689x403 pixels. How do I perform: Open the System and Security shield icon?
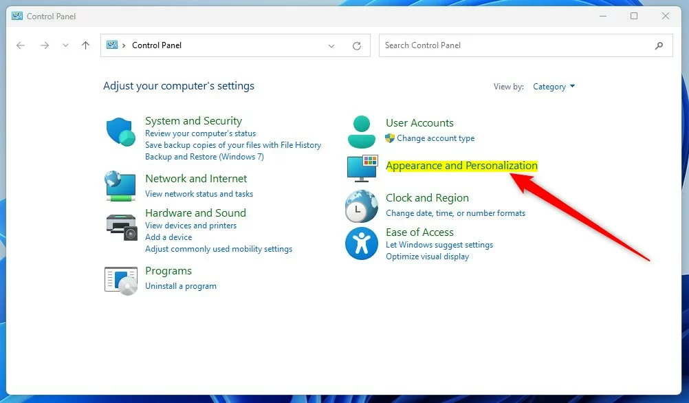pos(121,132)
